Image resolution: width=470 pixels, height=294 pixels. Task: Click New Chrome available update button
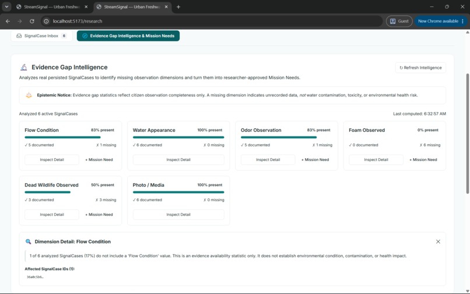point(438,22)
